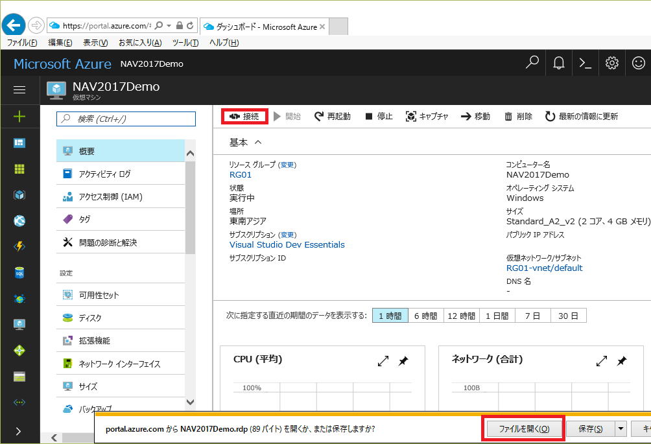Open the ヘルプ(H) menu
Viewport: 651px width, 444px height.
coord(224,43)
